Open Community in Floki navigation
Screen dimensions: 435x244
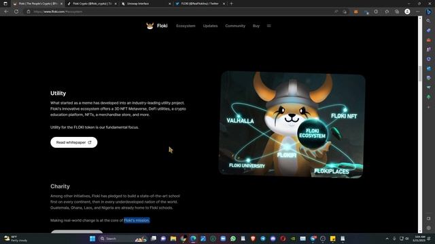(x=235, y=26)
